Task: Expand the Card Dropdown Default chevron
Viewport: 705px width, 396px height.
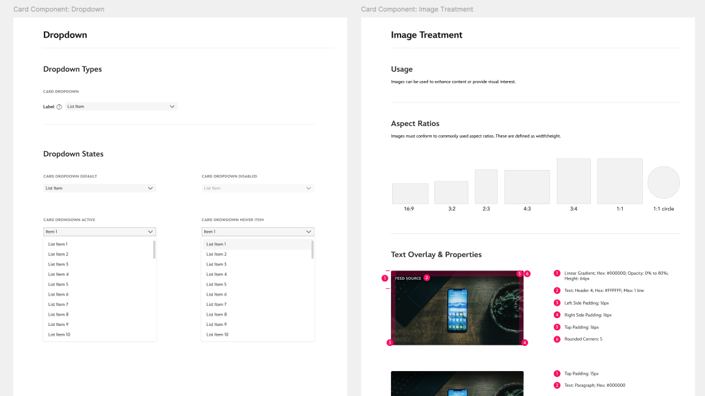Action: pyautogui.click(x=151, y=188)
